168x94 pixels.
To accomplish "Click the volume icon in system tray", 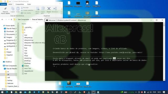I will click(x=151, y=92).
